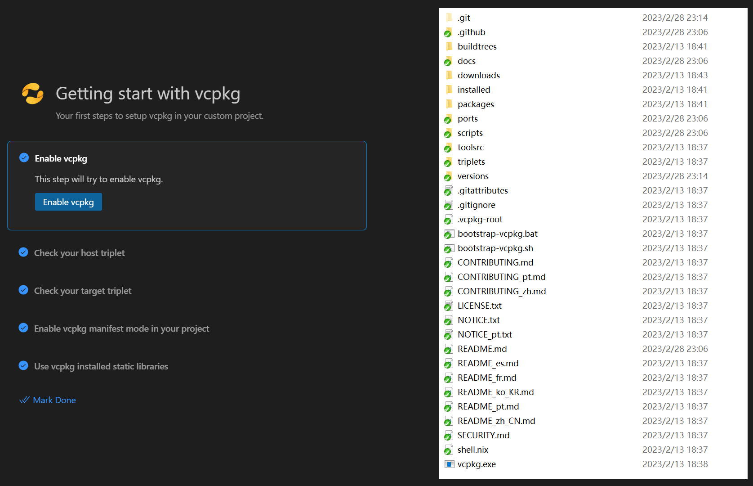Click the vcpkg.exe application icon
Viewport: 753px width, 486px height.
[x=449, y=464]
